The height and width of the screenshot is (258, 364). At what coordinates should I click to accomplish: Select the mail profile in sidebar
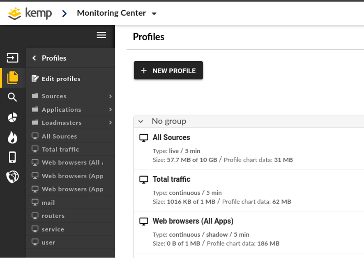(48, 203)
